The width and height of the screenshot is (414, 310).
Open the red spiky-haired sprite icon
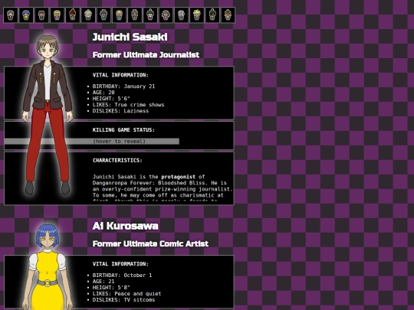click(x=73, y=15)
